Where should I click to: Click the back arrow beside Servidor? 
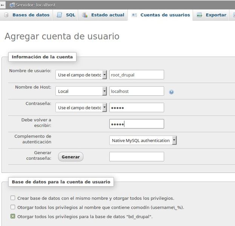pyautogui.click(x=2, y=5)
